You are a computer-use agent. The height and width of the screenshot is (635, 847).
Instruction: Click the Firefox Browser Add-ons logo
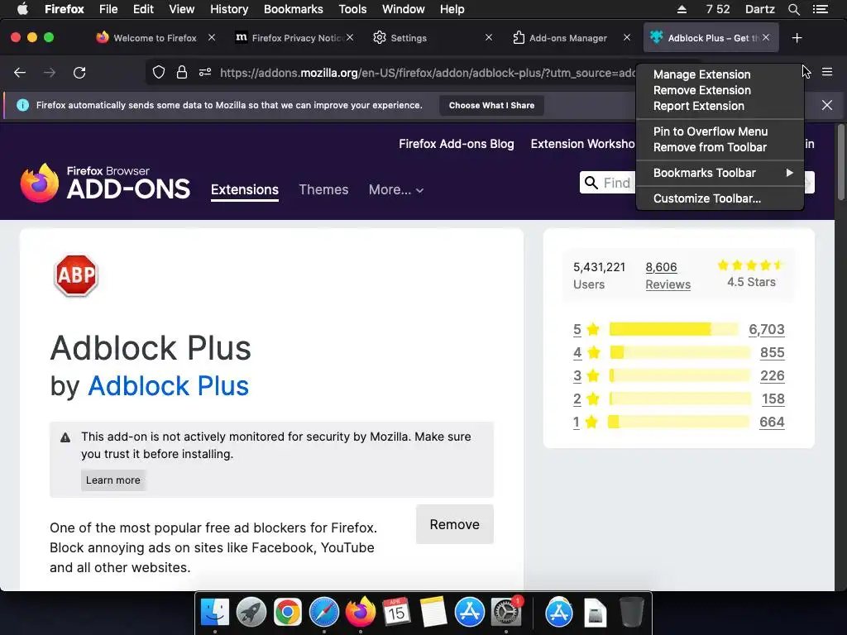[105, 183]
